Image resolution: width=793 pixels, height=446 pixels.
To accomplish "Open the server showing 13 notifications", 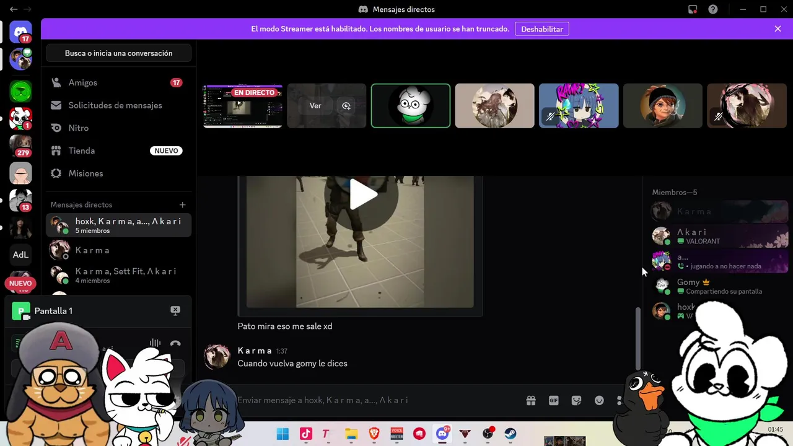I will point(20,200).
